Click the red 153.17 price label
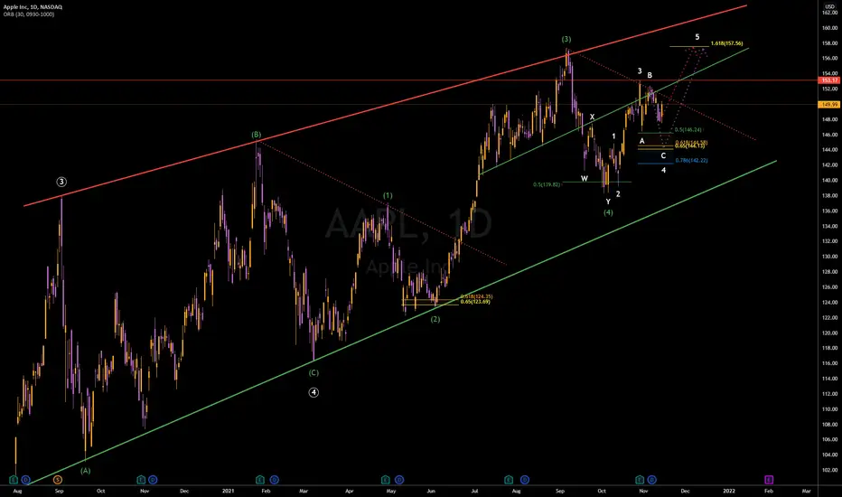The image size is (842, 497). click(x=829, y=80)
